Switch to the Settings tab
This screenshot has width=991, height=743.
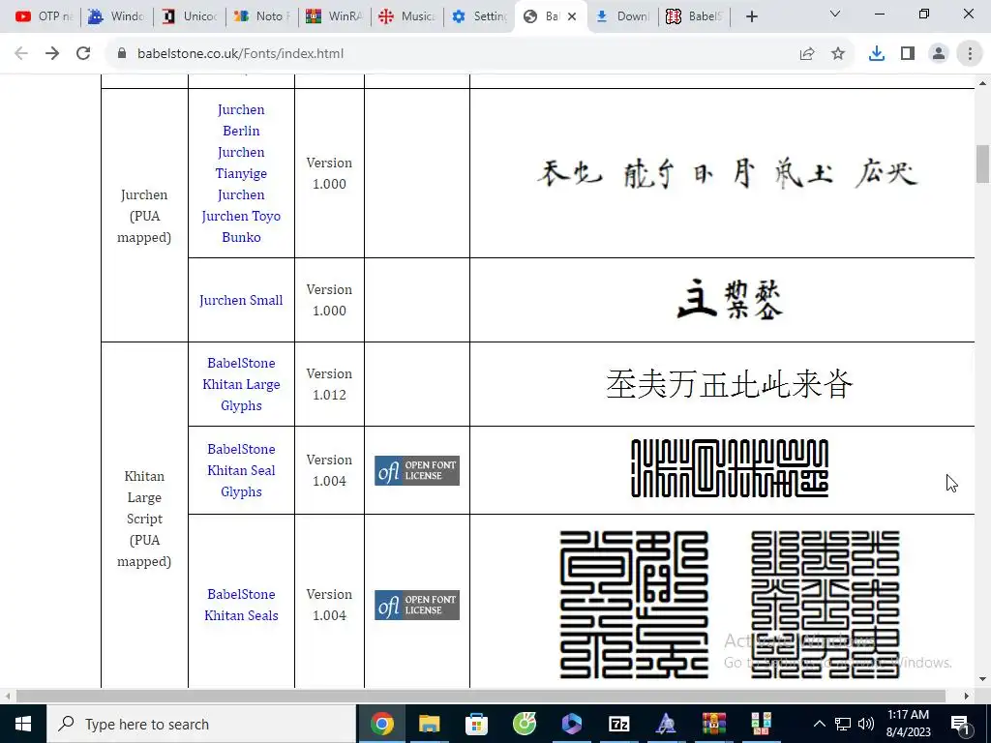point(478,16)
